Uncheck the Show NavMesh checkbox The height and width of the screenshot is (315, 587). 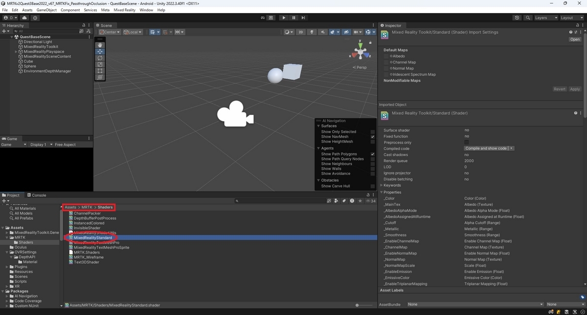(372, 137)
